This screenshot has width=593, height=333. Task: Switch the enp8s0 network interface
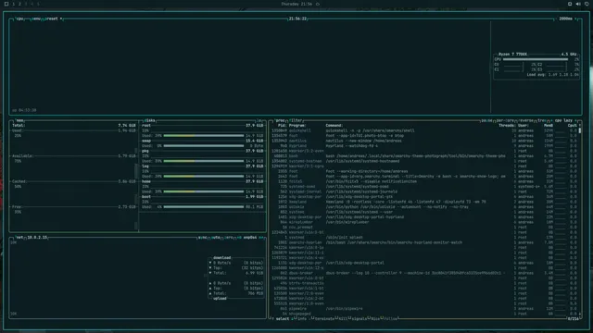click(x=250, y=238)
